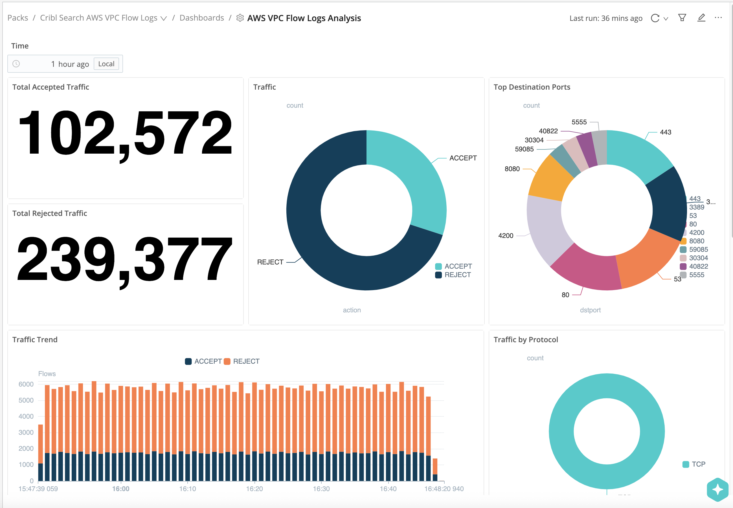Screen dimensions: 733x508
Task: Click the Traffic Trend panel title
Action: pyautogui.click(x=35, y=340)
